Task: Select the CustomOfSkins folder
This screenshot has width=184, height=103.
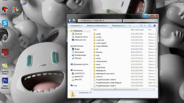Action: (x=102, y=46)
